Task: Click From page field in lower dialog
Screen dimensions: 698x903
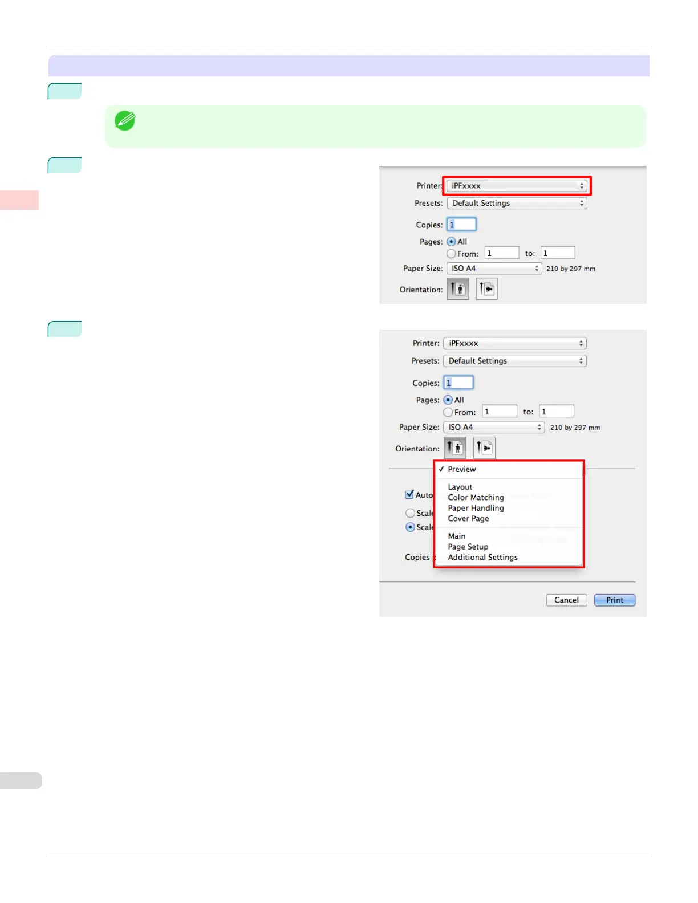Action: [x=500, y=412]
